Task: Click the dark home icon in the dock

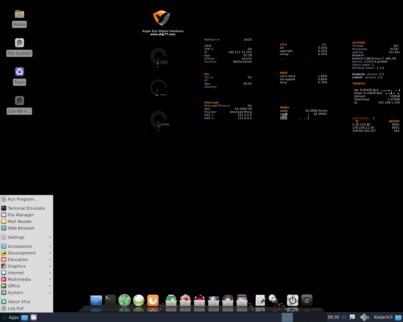Action: click(307, 300)
